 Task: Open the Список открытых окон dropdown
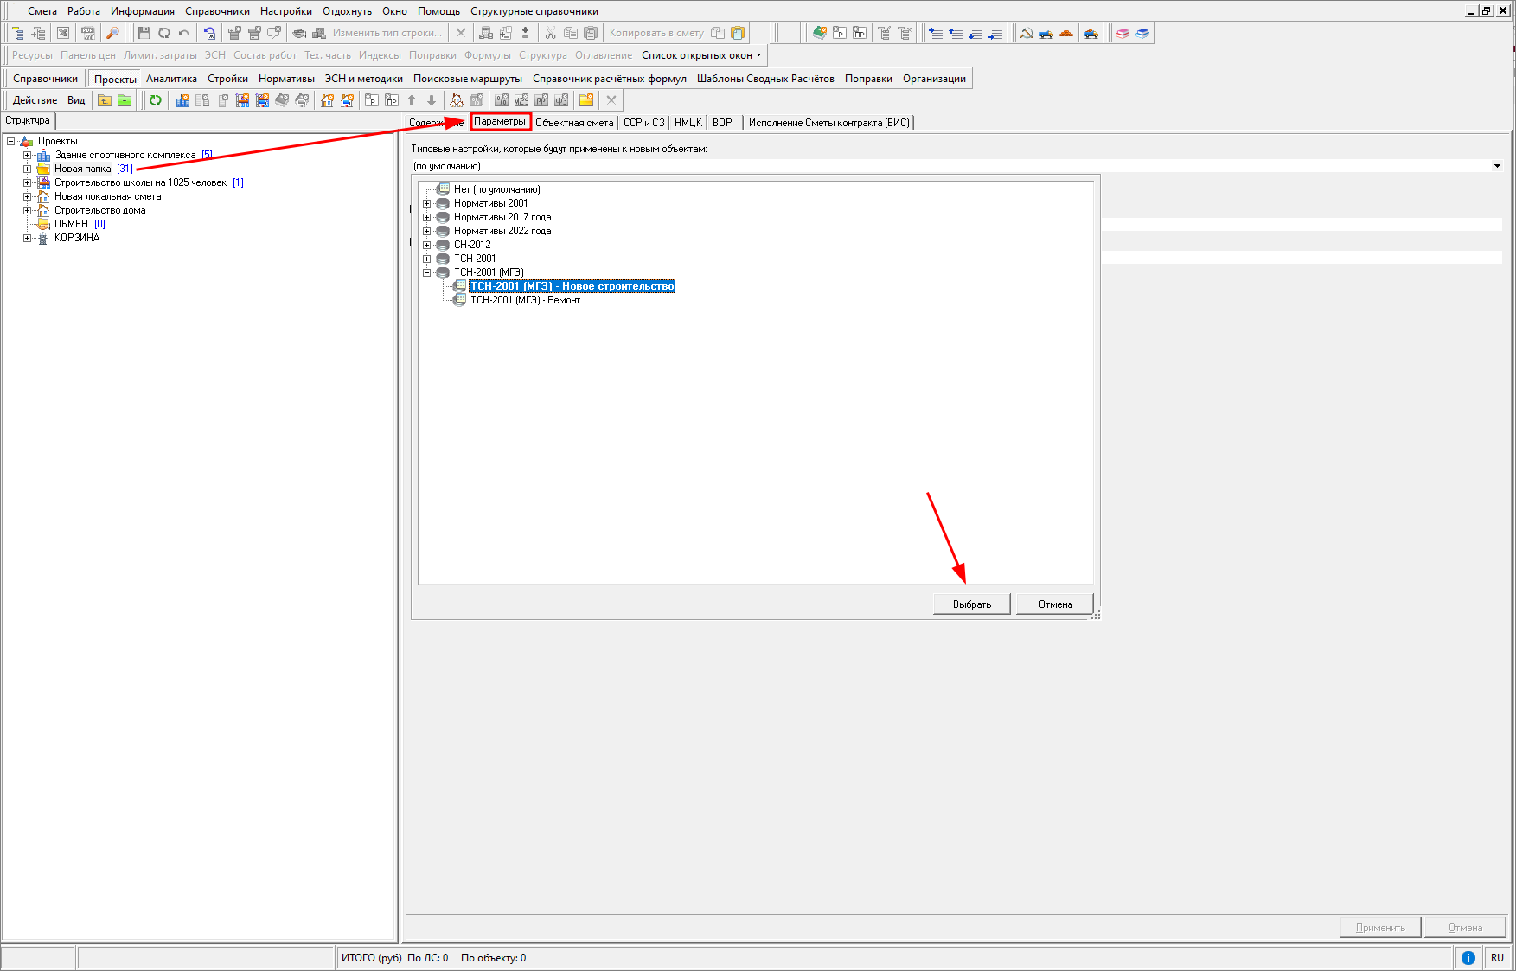click(x=701, y=55)
